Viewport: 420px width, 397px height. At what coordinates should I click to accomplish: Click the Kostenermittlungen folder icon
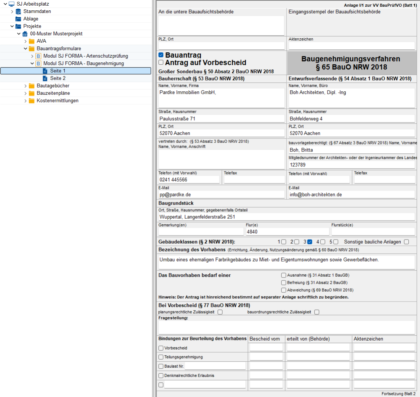pos(32,101)
